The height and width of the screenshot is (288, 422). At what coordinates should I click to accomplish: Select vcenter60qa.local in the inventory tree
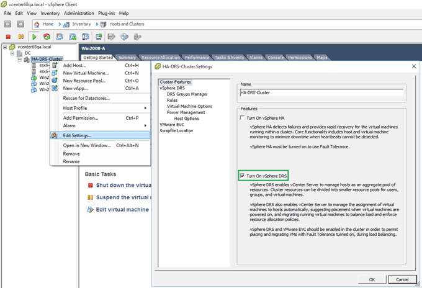34,47
